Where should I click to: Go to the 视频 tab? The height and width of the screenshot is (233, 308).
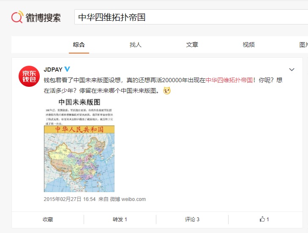(x=248, y=45)
